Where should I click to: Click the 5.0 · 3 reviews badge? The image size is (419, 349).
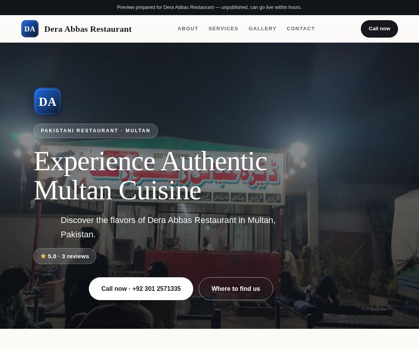[x=65, y=256]
